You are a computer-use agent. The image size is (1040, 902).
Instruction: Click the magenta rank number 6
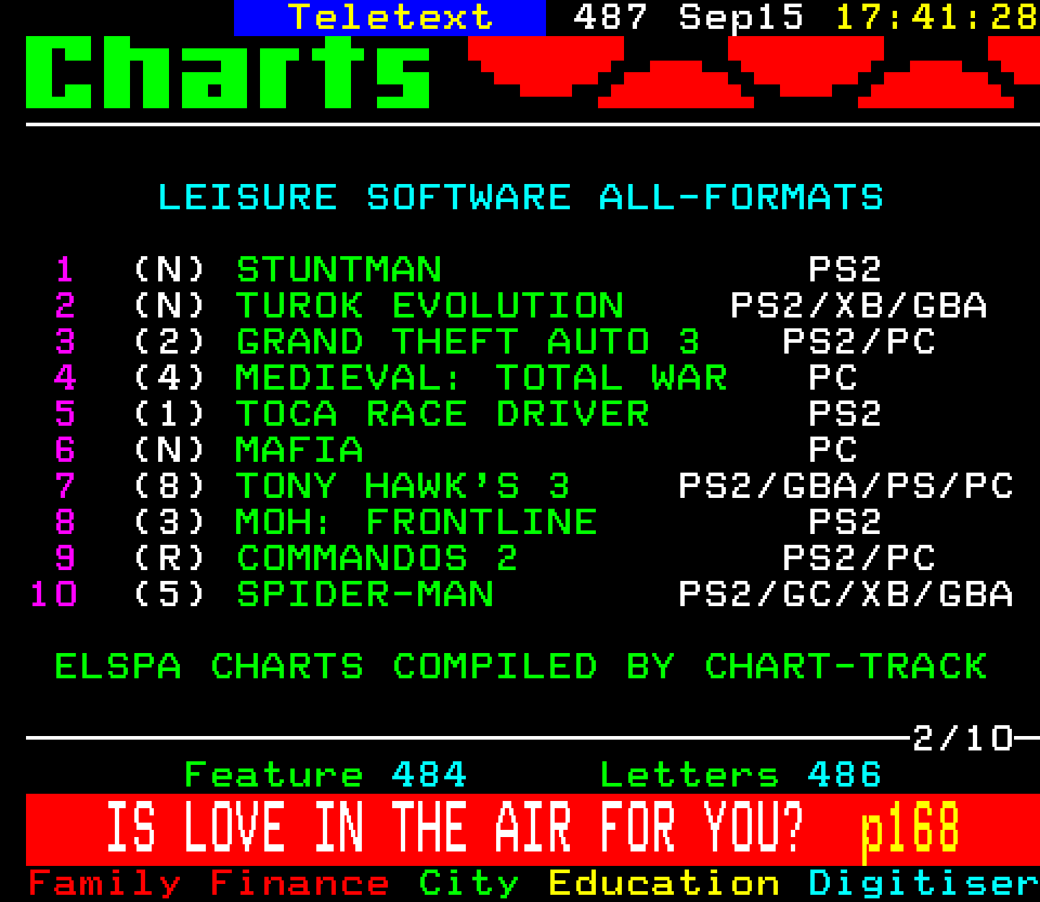(65, 450)
